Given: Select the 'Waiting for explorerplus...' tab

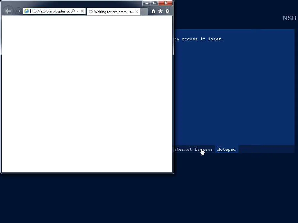Looking at the screenshot, I should (113, 12).
